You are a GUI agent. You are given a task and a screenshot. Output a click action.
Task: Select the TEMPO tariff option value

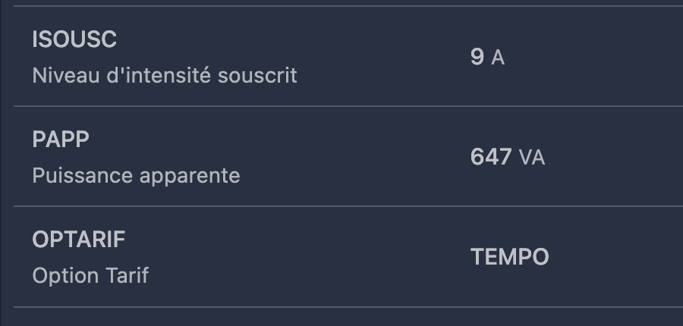[510, 257]
